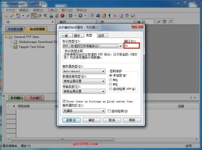Click the Edit file notepad icon

[x=92, y=16]
